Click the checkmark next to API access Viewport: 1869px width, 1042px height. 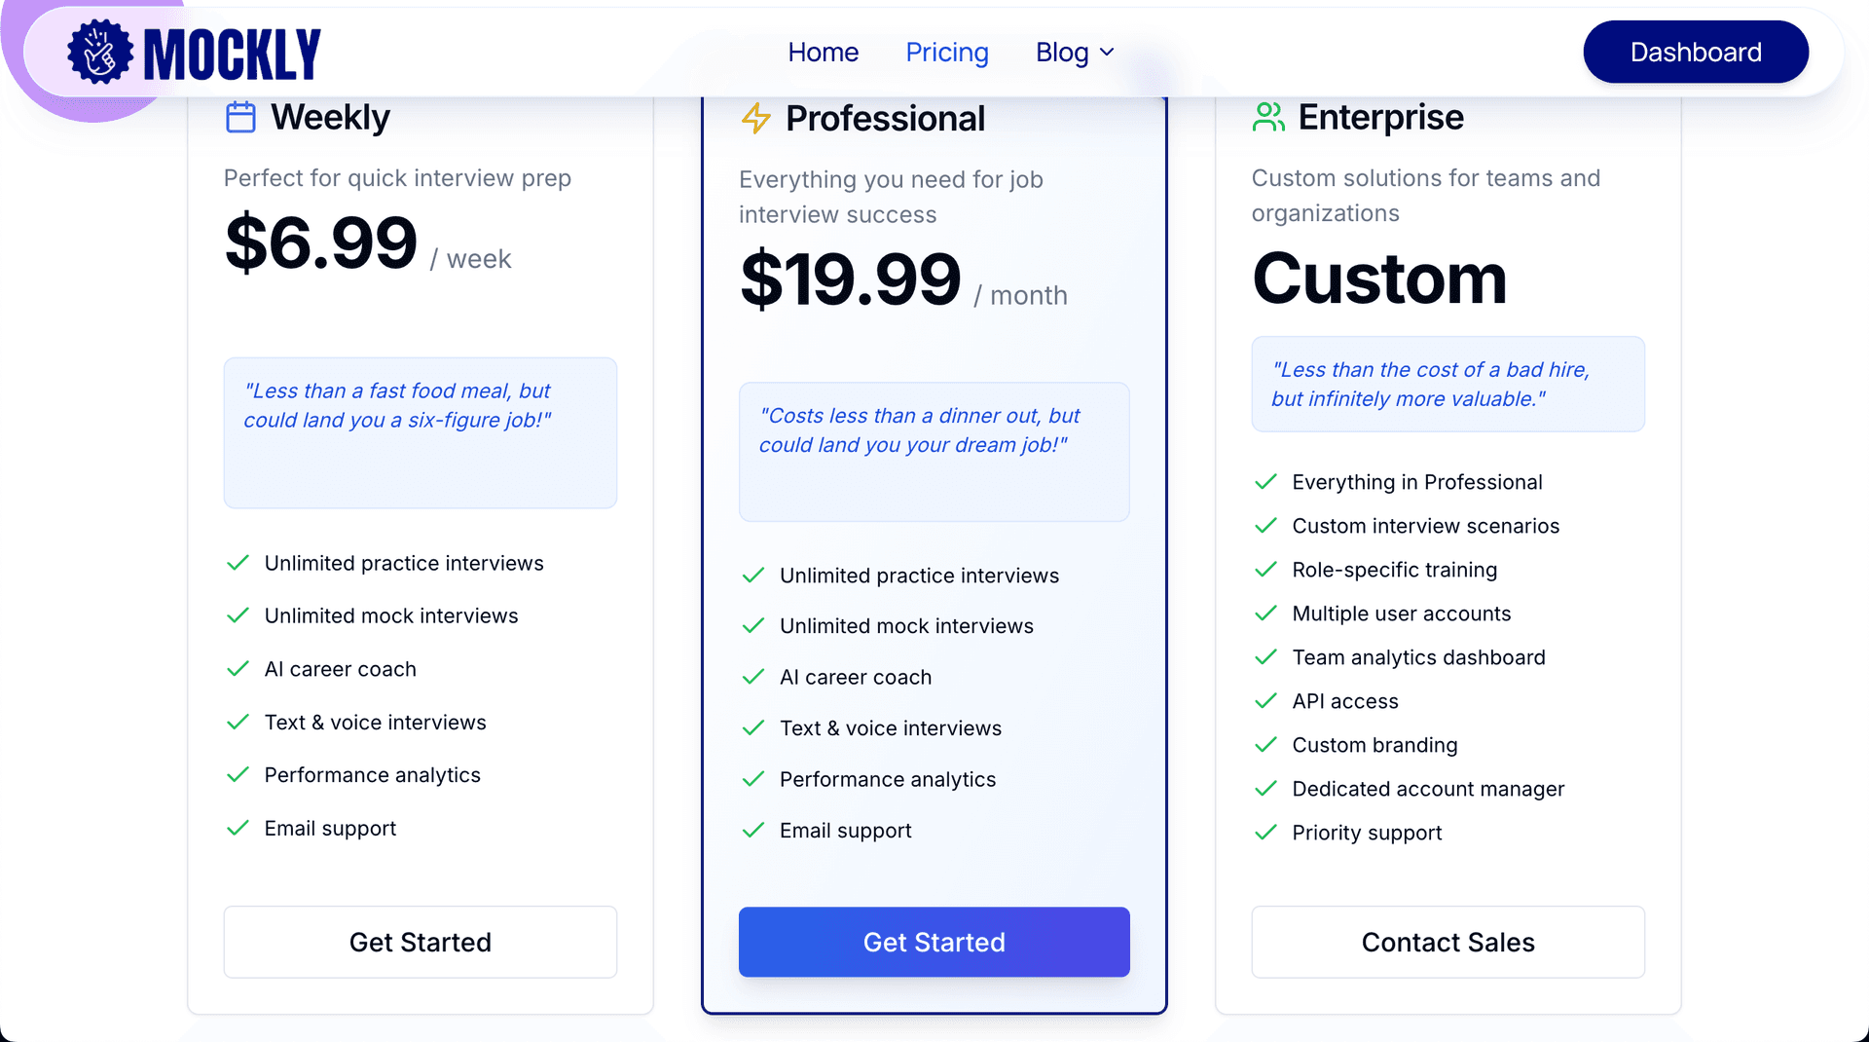click(x=1265, y=701)
